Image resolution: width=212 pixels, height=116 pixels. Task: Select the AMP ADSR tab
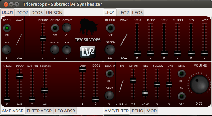click(13, 111)
